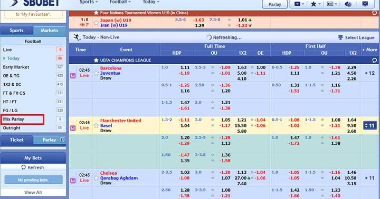The width and height of the screenshot is (380, 199).
Task: Click Chelsea vs Qarabag draw odds 7.40
Action: (x=242, y=184)
